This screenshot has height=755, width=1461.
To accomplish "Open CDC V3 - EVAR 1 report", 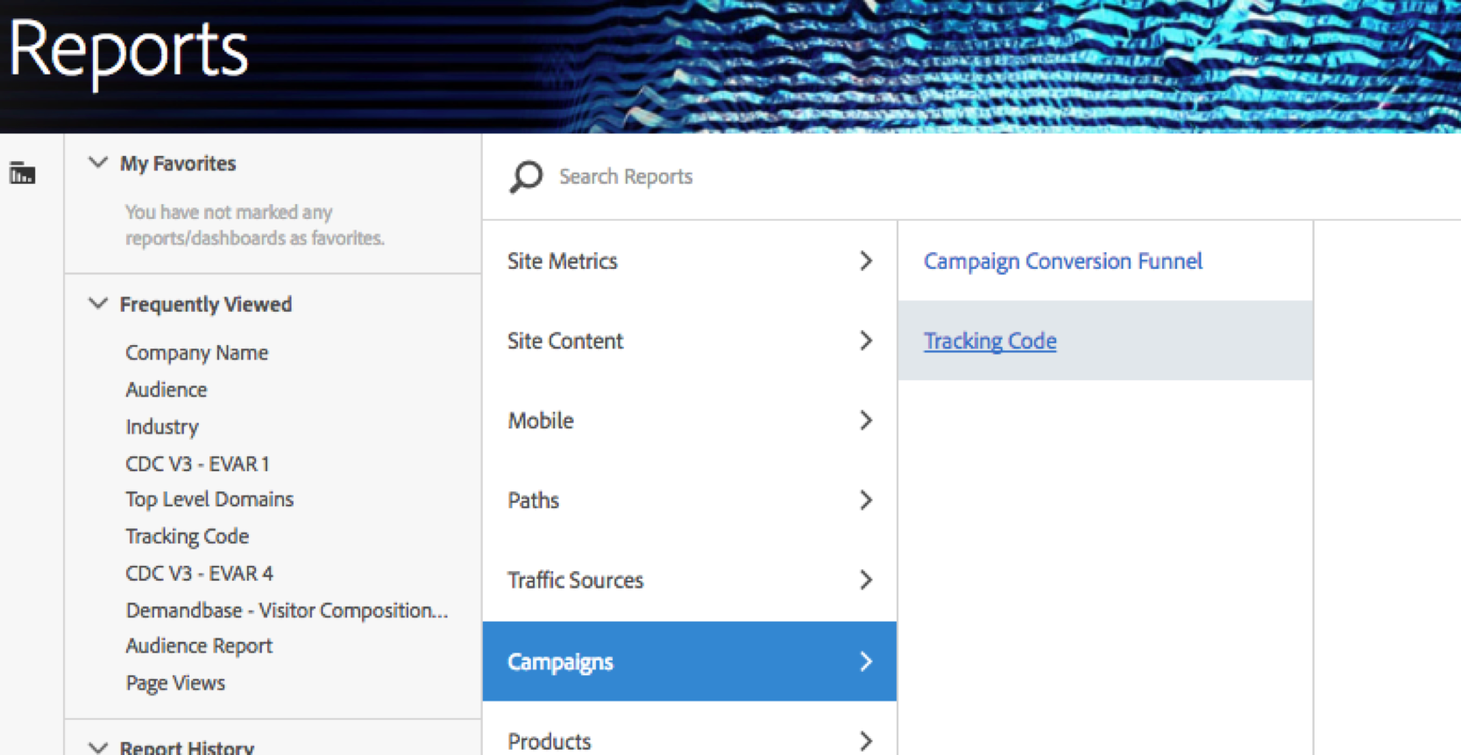I will (197, 463).
